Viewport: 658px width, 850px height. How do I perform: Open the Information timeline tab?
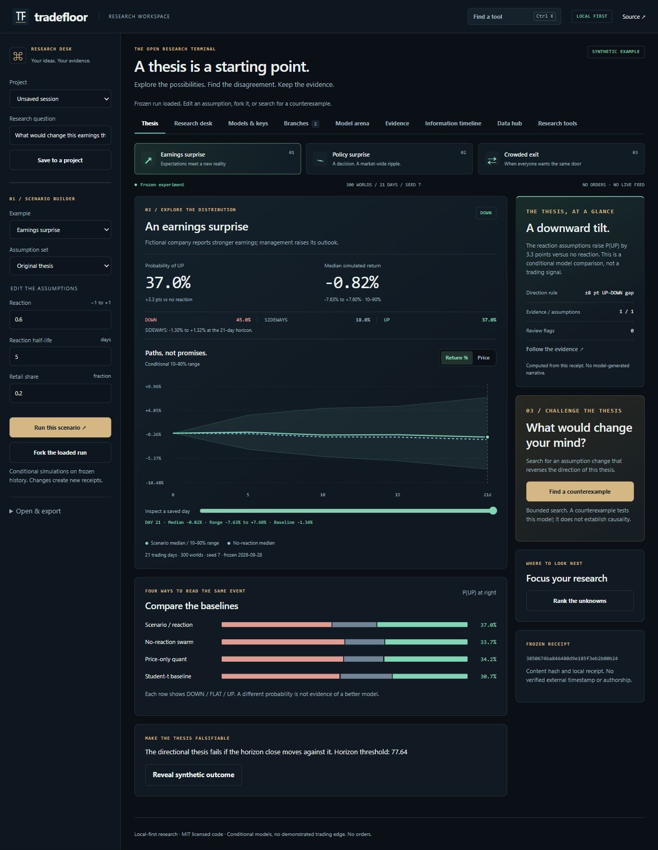(453, 123)
